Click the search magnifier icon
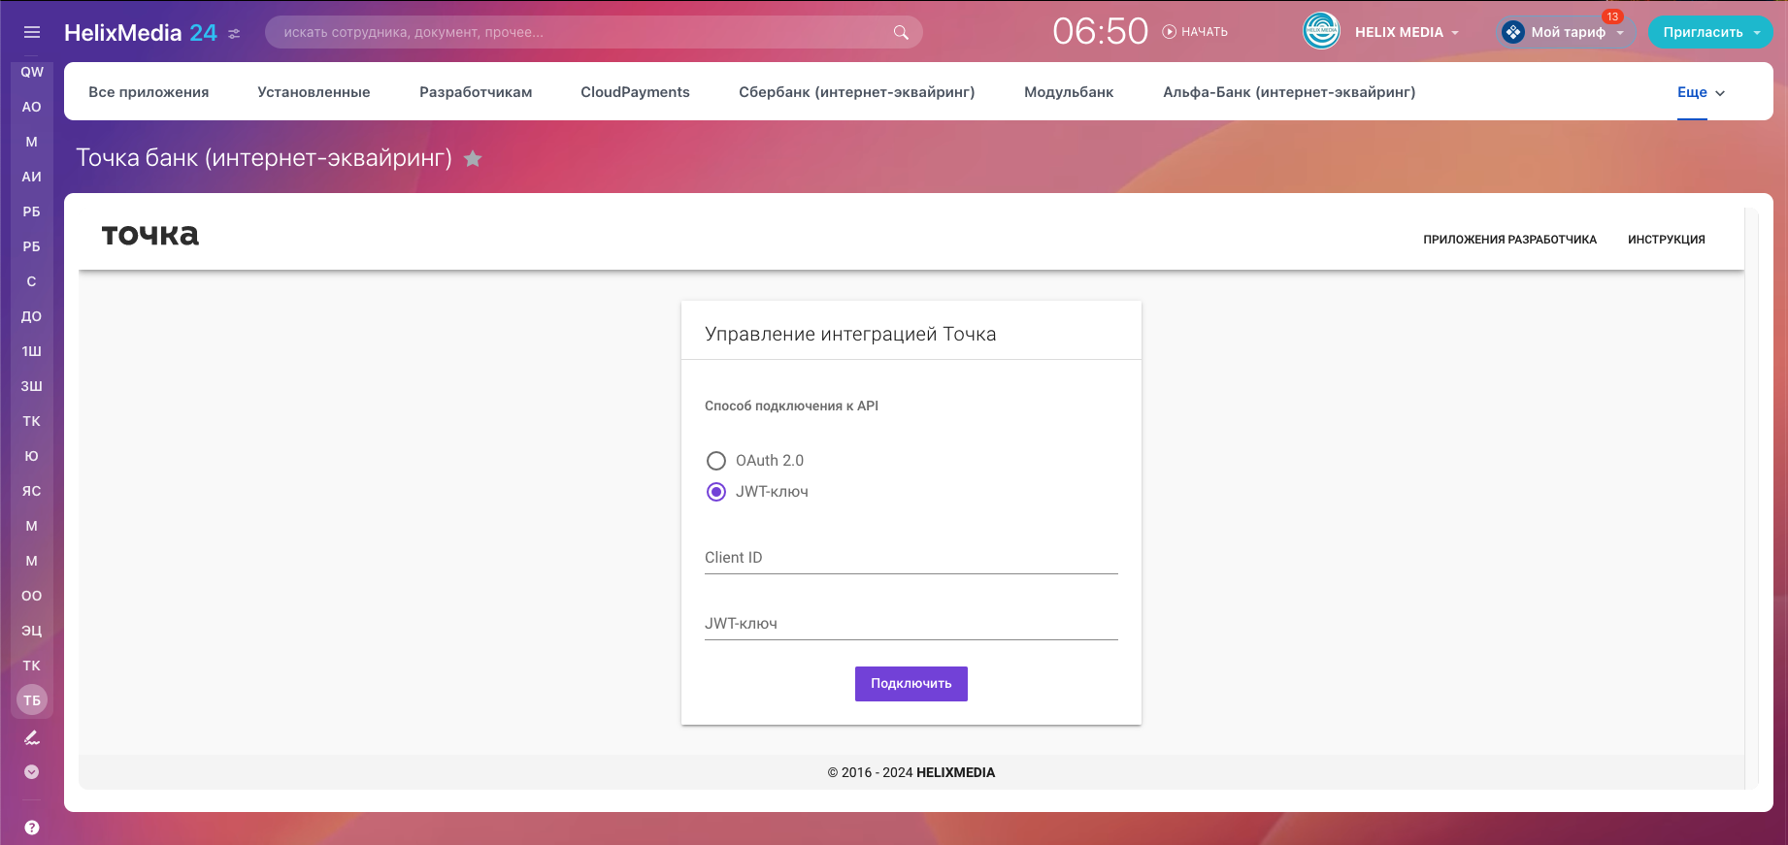This screenshot has height=845, width=1788. (901, 32)
